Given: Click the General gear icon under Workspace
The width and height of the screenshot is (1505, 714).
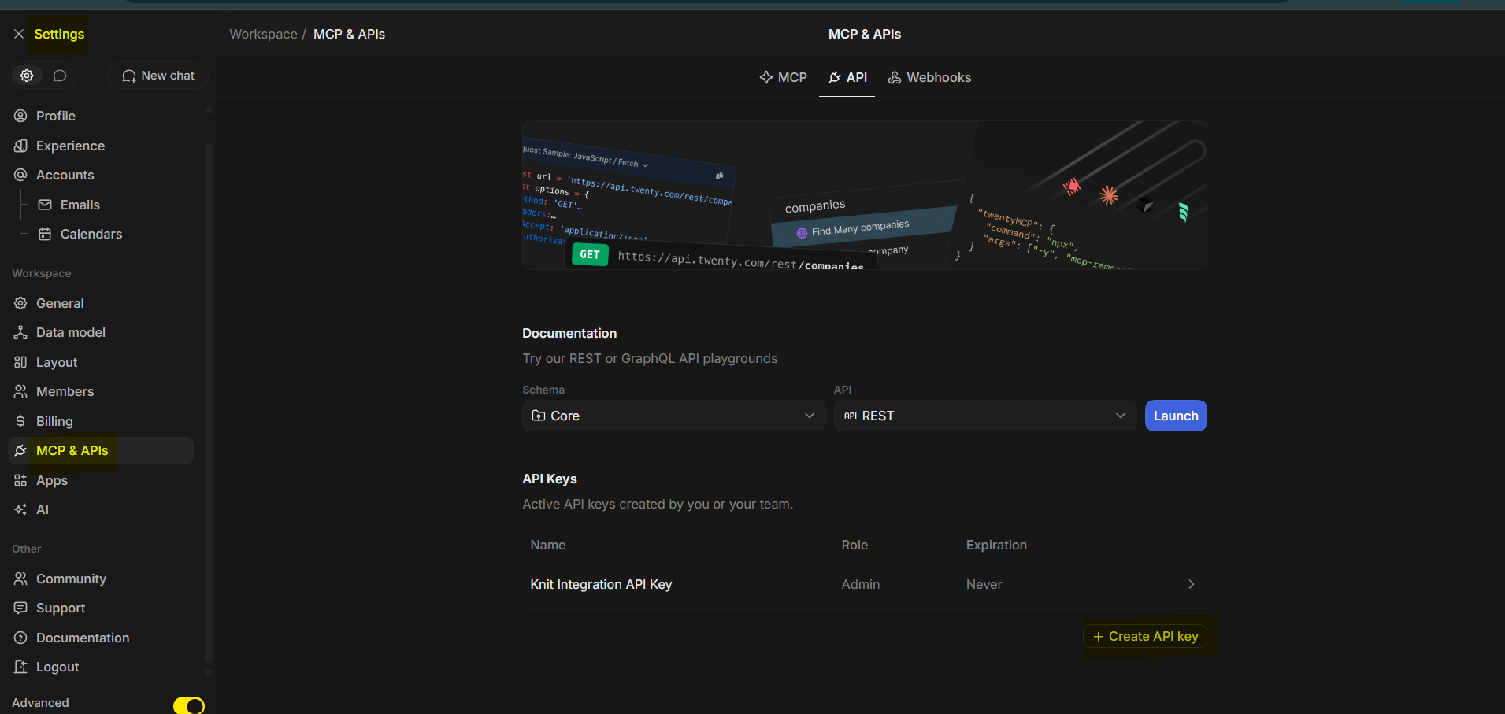Looking at the screenshot, I should (x=20, y=303).
